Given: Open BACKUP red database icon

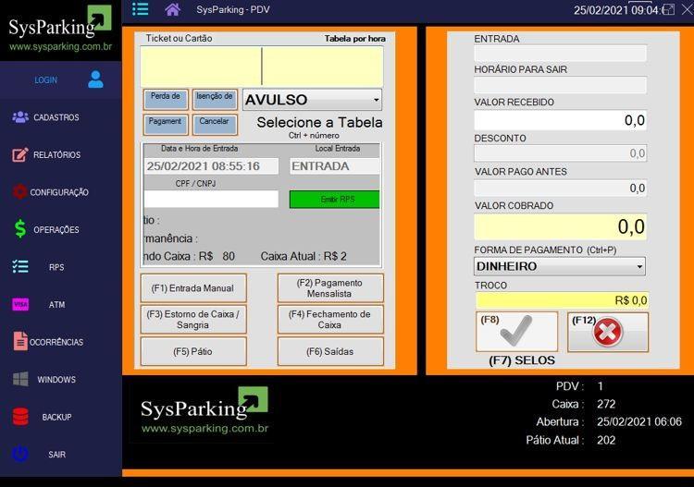Looking at the screenshot, I should coord(20,416).
